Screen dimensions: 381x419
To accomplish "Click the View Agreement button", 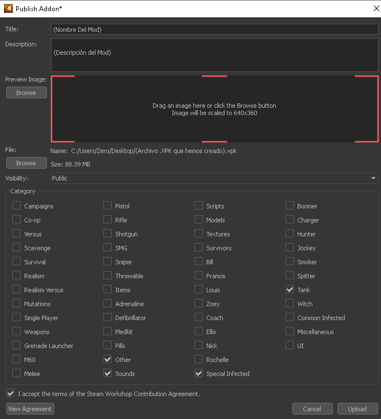I will 30,409.
